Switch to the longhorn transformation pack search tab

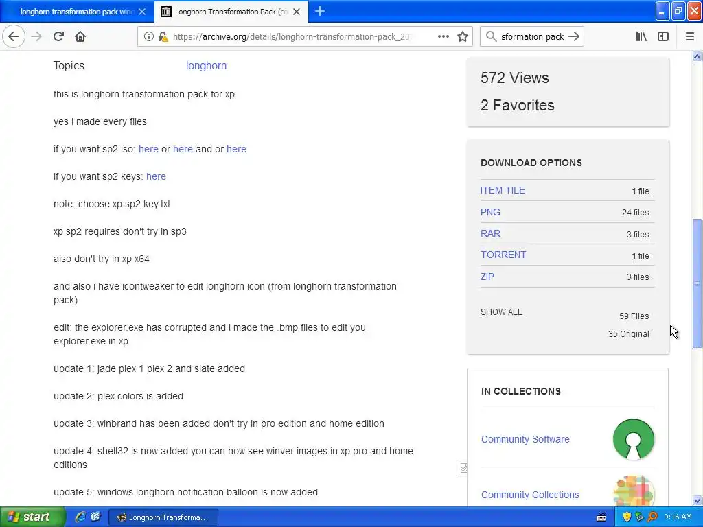[77, 12]
